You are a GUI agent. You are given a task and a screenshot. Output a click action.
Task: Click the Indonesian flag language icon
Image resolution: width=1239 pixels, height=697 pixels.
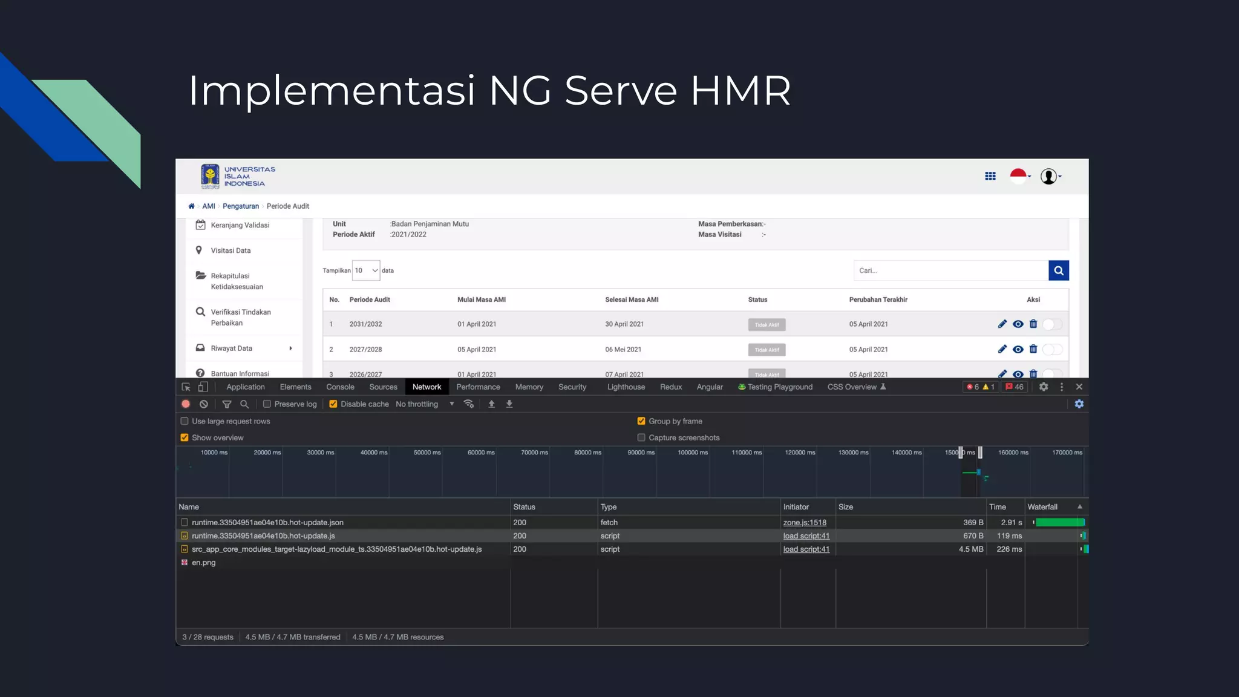coord(1019,176)
